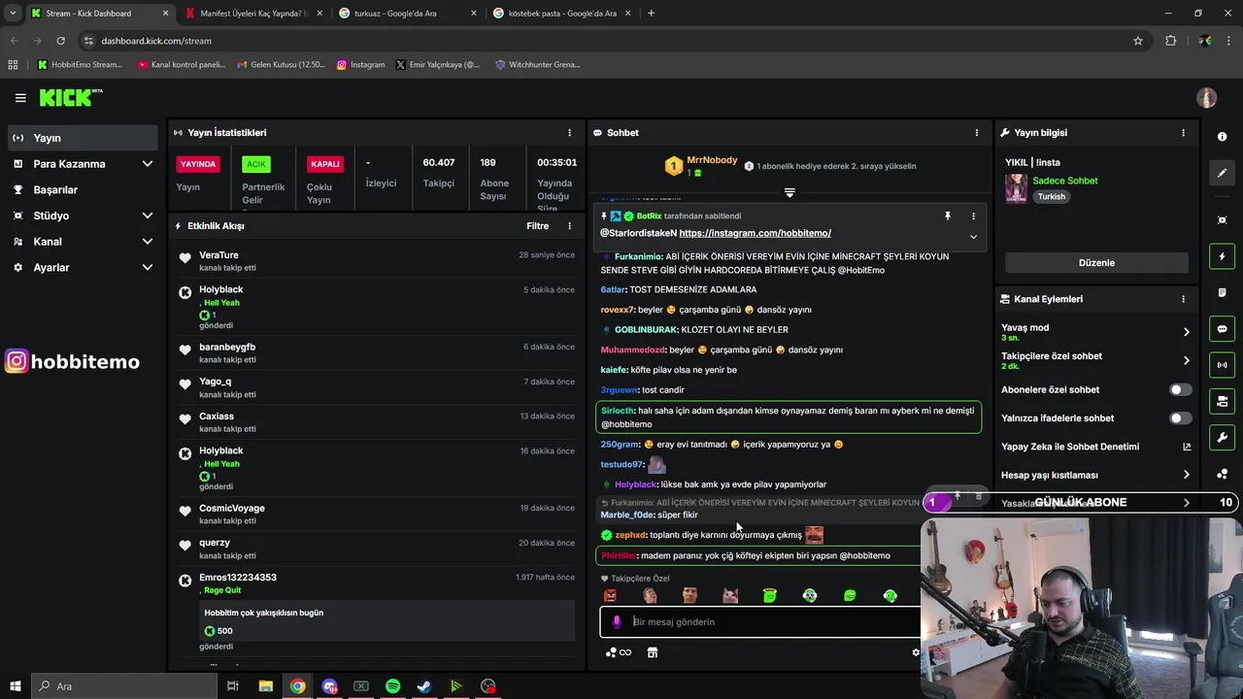The width and height of the screenshot is (1243, 699).
Task: Open three-dot menu of pinned BotRix message
Action: tap(973, 216)
